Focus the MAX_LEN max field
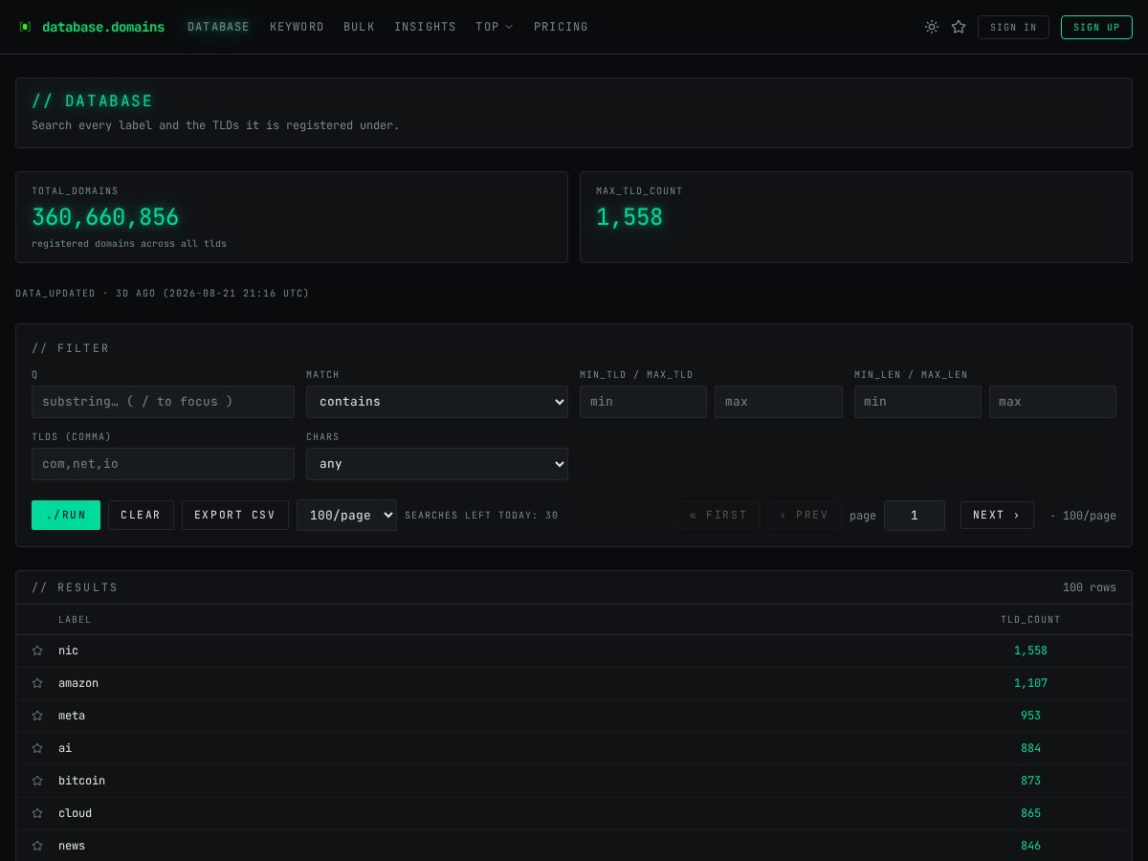 (x=1052, y=402)
